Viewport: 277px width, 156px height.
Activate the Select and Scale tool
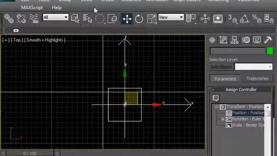pos(152,19)
